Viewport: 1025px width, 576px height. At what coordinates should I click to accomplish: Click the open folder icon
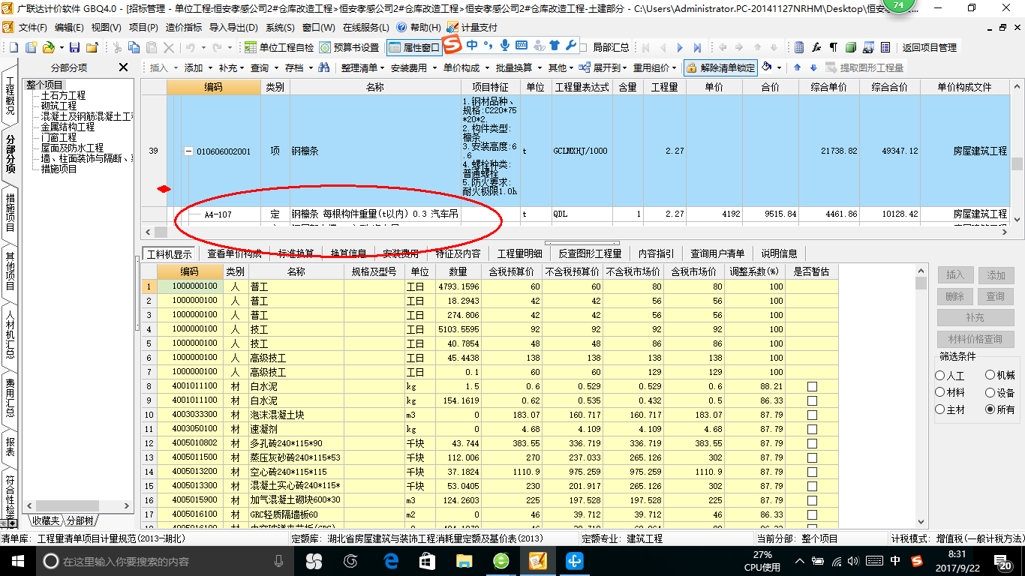click(x=48, y=47)
